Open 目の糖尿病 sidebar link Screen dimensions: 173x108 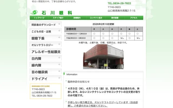coord(46,72)
